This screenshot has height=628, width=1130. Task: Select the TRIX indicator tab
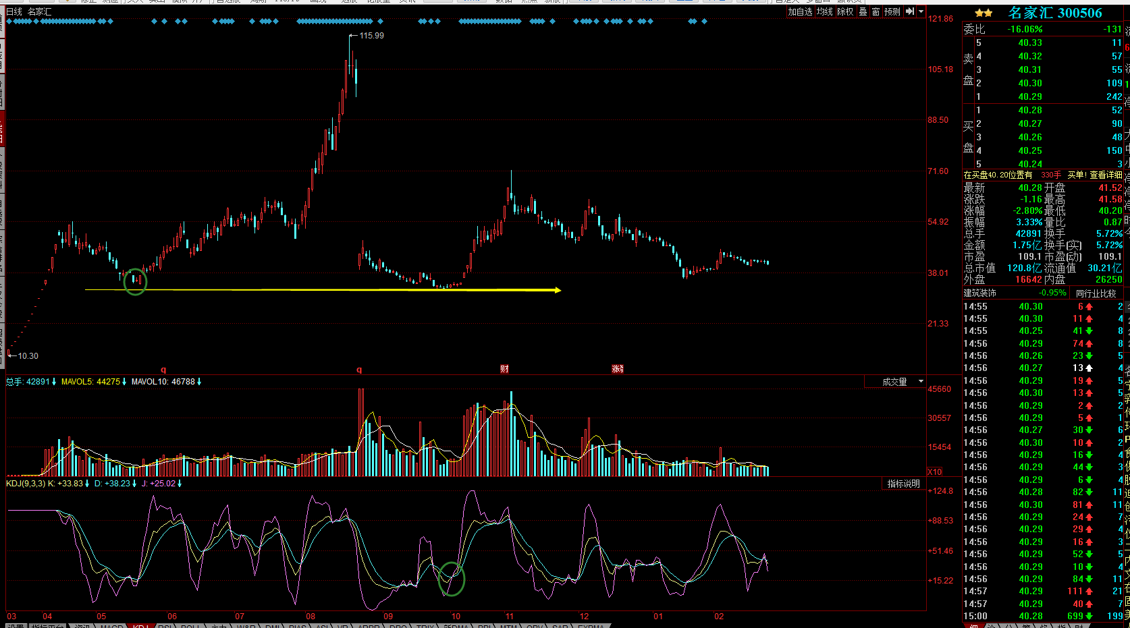tap(425, 627)
